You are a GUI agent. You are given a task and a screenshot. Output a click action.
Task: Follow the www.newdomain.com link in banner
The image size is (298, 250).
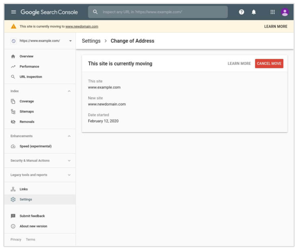pos(82,27)
